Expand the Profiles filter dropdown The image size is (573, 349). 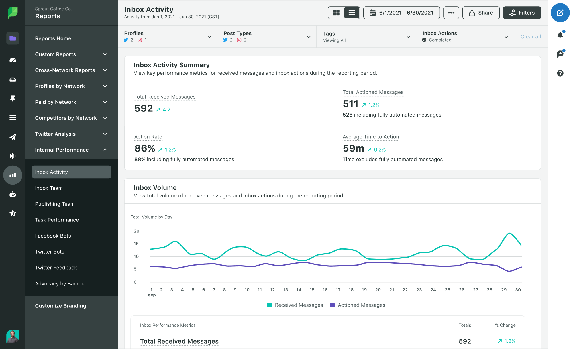(x=209, y=36)
